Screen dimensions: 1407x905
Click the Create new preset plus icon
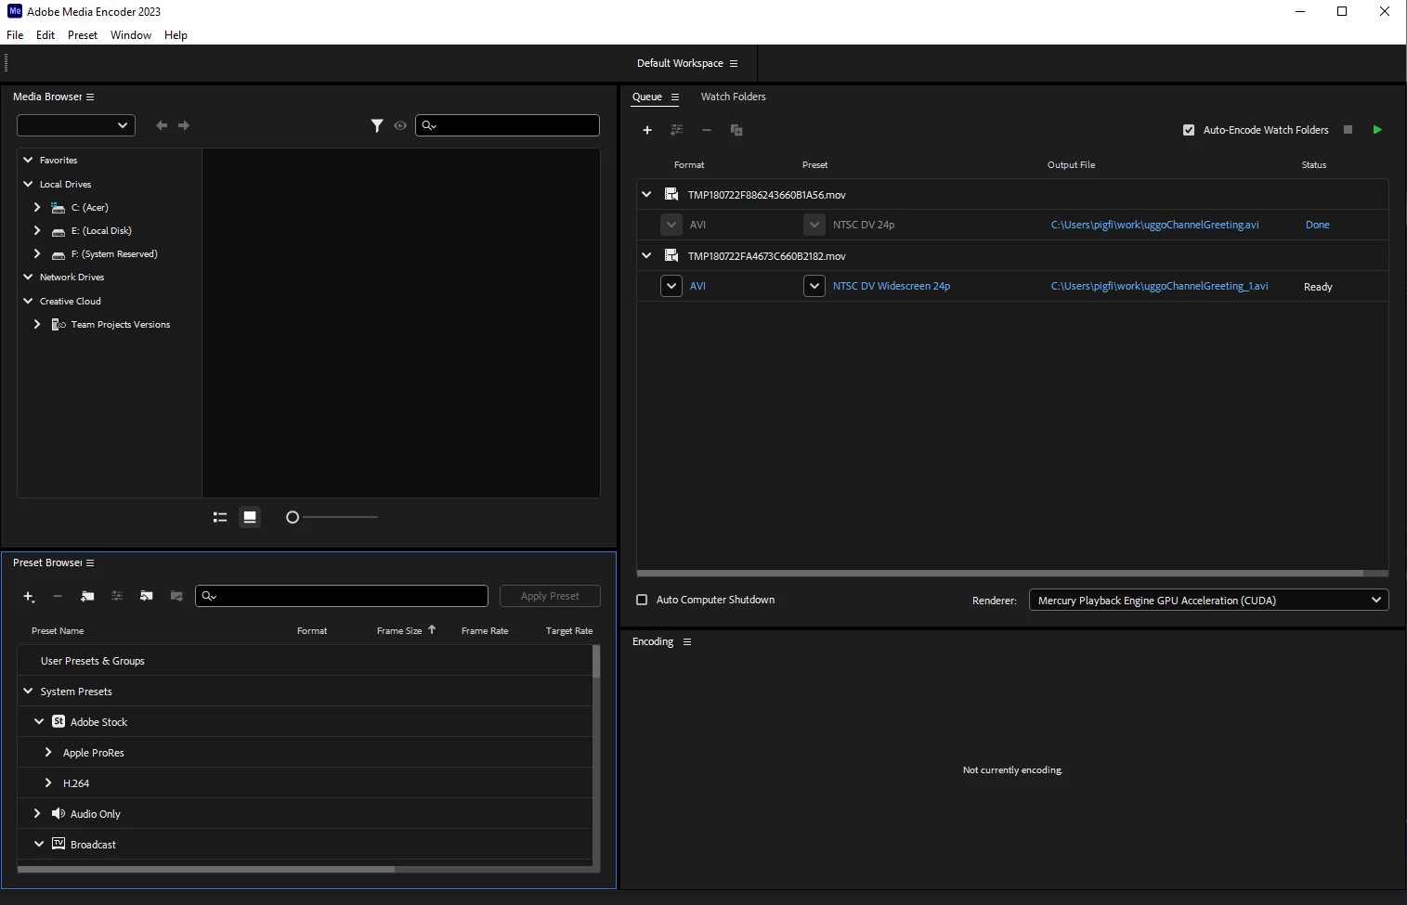[29, 596]
